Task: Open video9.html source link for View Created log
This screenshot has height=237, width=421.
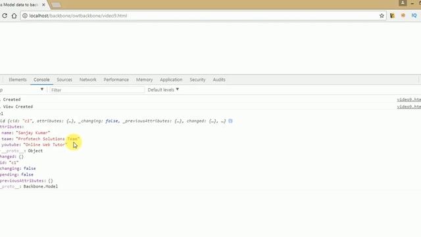Action: 409,107
